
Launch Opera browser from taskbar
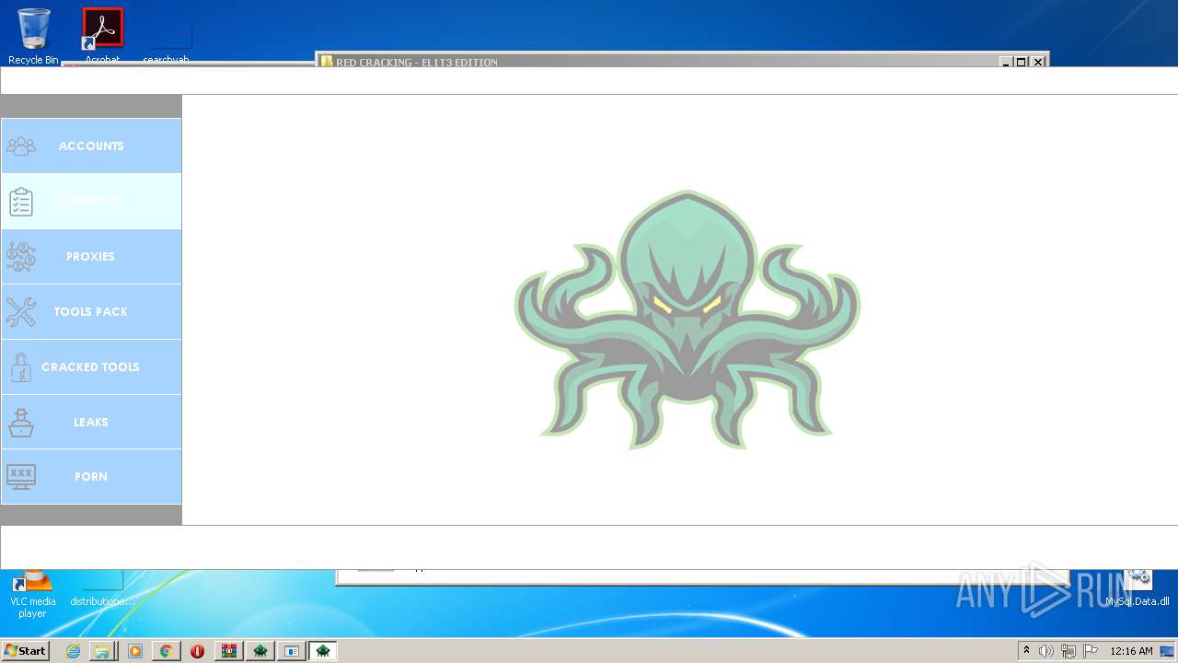(197, 651)
